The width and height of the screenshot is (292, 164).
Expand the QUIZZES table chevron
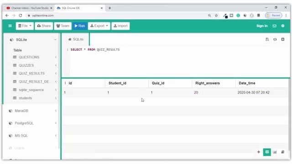pos(56,65)
